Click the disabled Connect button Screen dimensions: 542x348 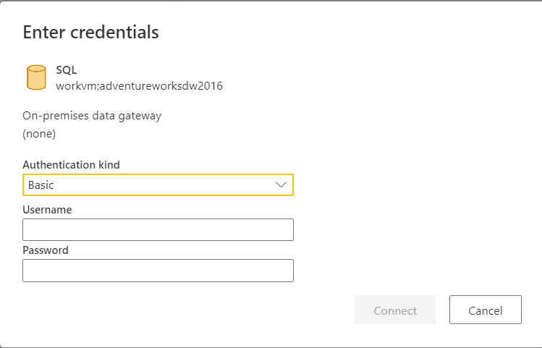(395, 310)
